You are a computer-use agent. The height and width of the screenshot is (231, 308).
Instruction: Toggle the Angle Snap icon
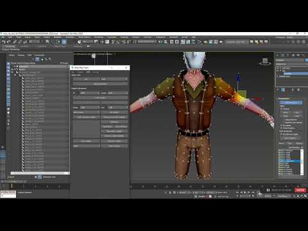coord(118,42)
